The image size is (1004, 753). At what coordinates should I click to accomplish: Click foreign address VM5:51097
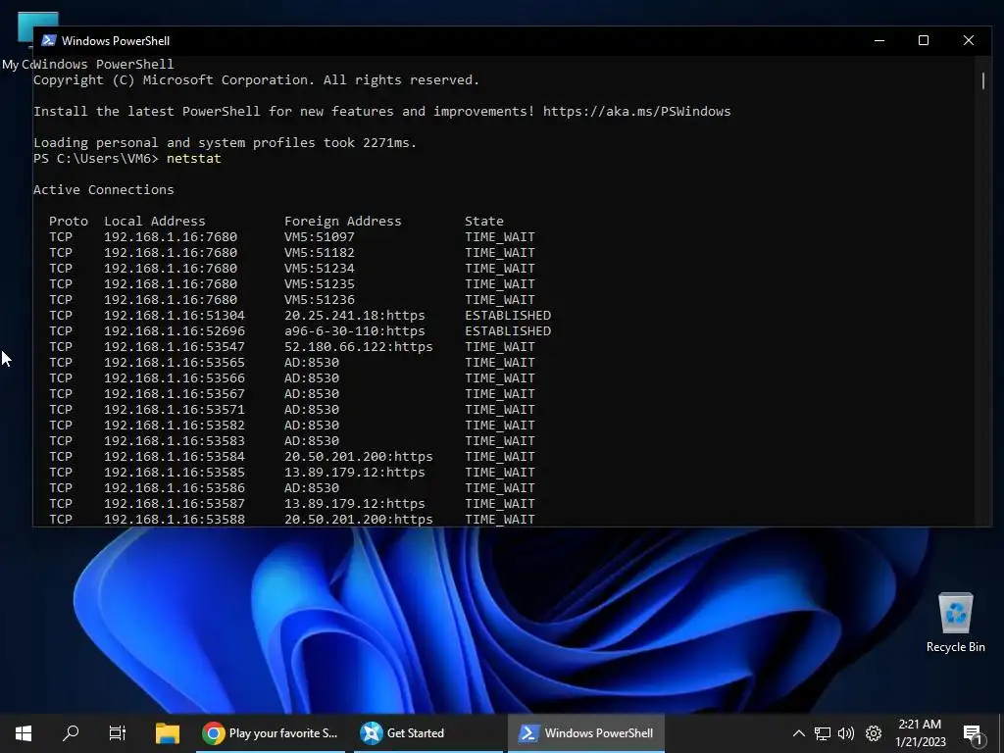point(319,237)
